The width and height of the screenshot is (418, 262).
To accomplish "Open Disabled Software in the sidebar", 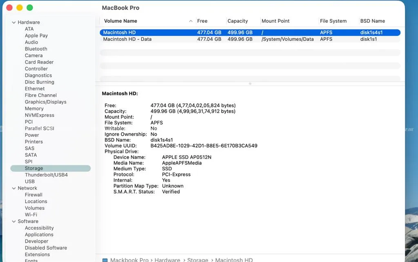I will click(46, 248).
